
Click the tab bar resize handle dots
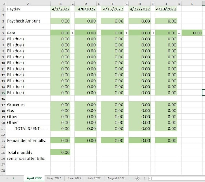tap(144, 178)
